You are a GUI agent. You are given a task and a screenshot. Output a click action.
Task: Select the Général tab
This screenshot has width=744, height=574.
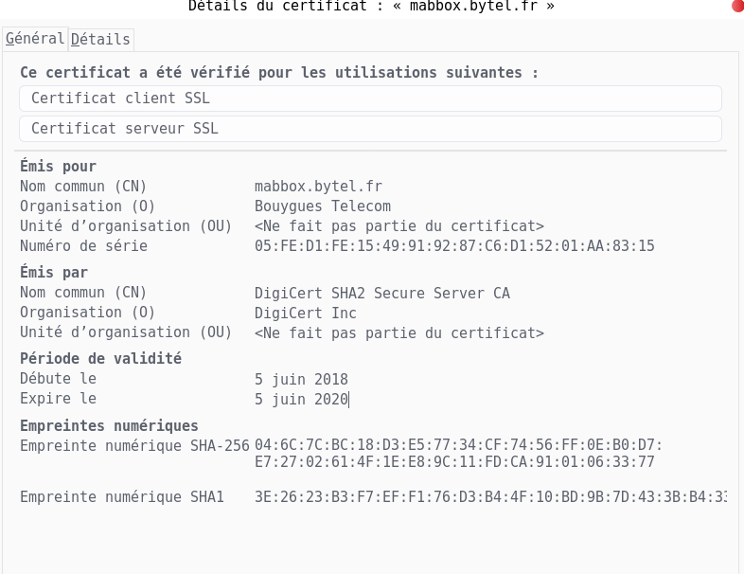tap(35, 39)
